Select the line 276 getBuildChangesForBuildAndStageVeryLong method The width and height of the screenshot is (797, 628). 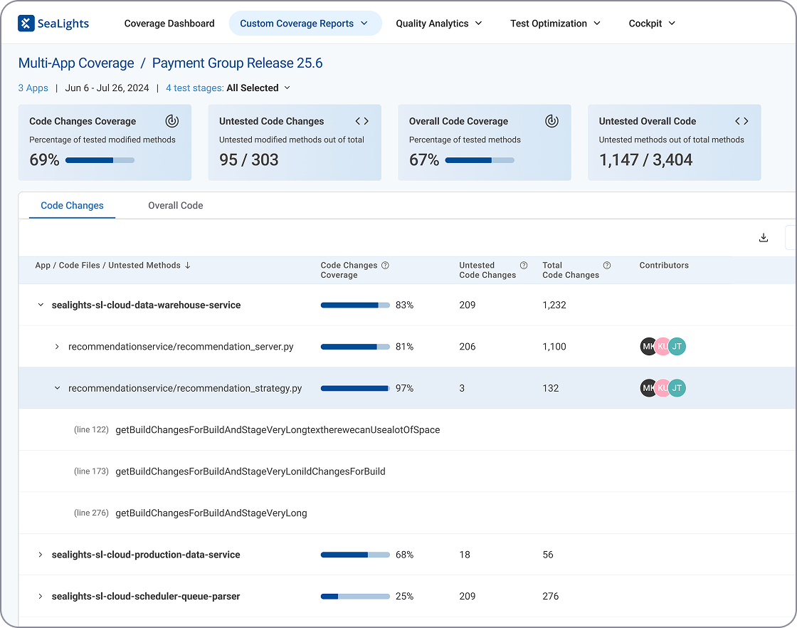(x=211, y=513)
